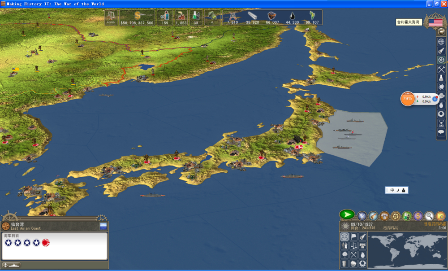Click the globe orb under the US flag

coord(441,32)
